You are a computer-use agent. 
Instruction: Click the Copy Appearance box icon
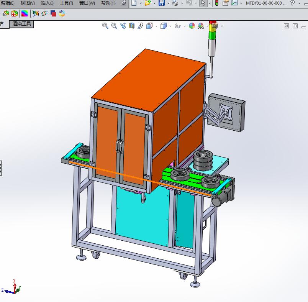[14, 13]
